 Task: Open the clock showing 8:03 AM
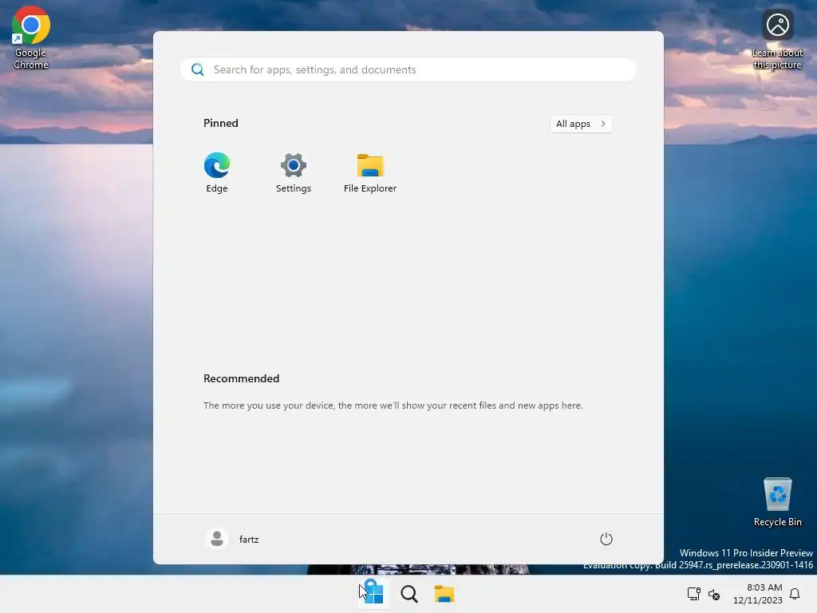[x=758, y=594]
